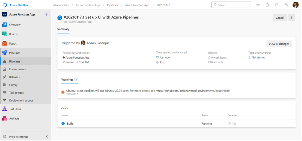
Task: Click the Running status text
Action: [207, 124]
